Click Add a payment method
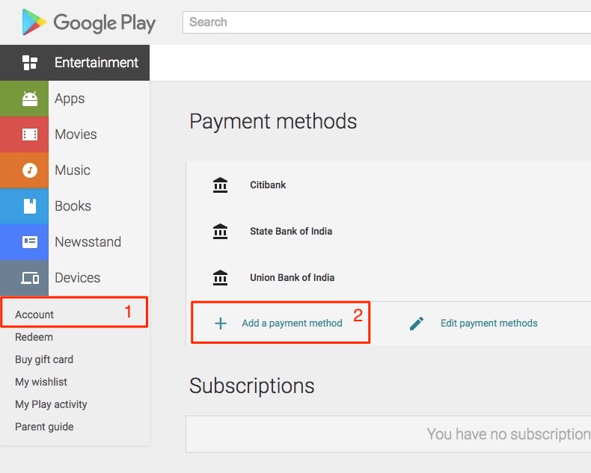 point(292,323)
